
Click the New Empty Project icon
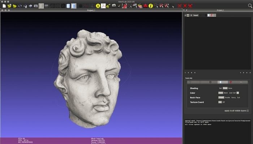click(x=4, y=6)
